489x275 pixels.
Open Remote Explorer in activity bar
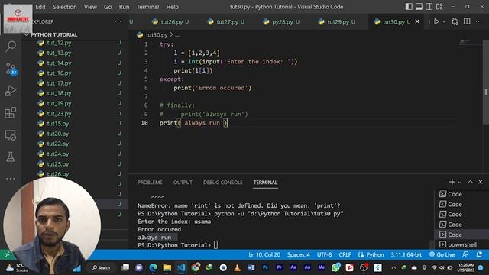(x=11, y=135)
